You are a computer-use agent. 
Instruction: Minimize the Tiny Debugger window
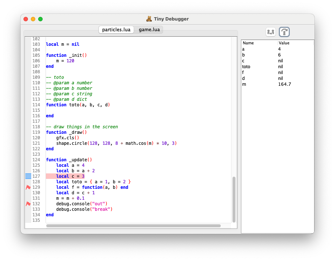coord(33,19)
